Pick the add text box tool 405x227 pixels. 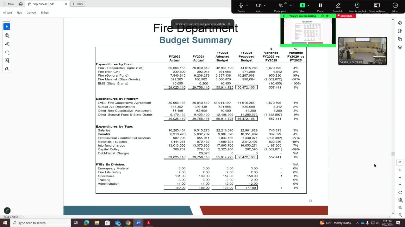coord(7,61)
